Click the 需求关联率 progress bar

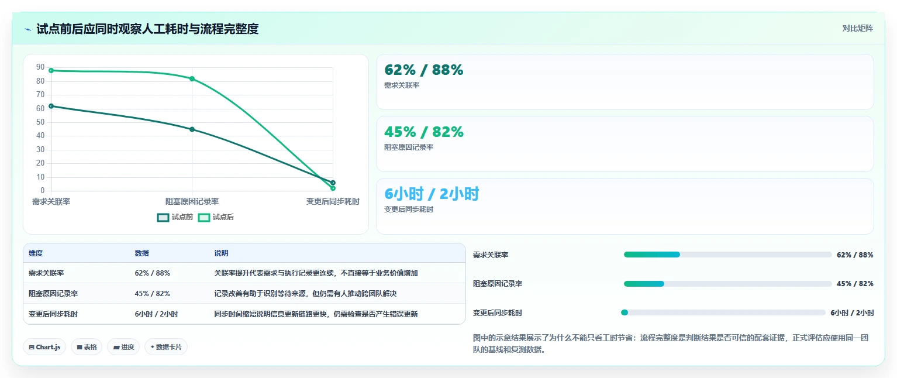coord(727,255)
